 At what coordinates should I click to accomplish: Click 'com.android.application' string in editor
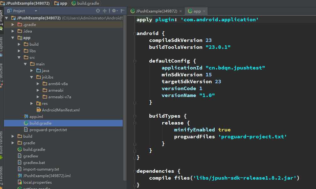[219, 19]
